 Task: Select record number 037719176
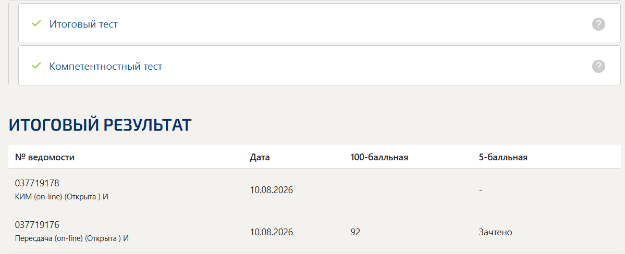coord(37,225)
